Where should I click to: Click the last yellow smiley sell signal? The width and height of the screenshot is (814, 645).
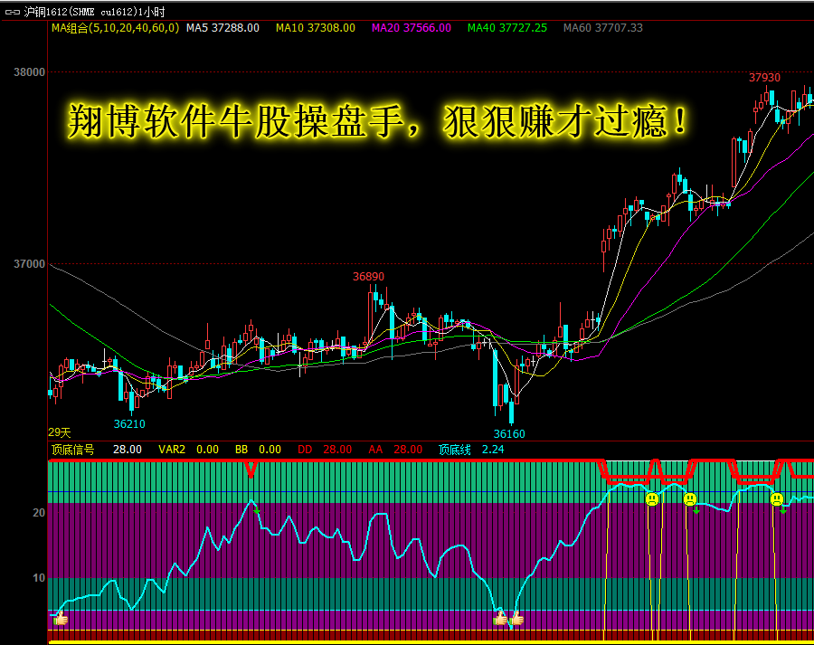pos(777,499)
